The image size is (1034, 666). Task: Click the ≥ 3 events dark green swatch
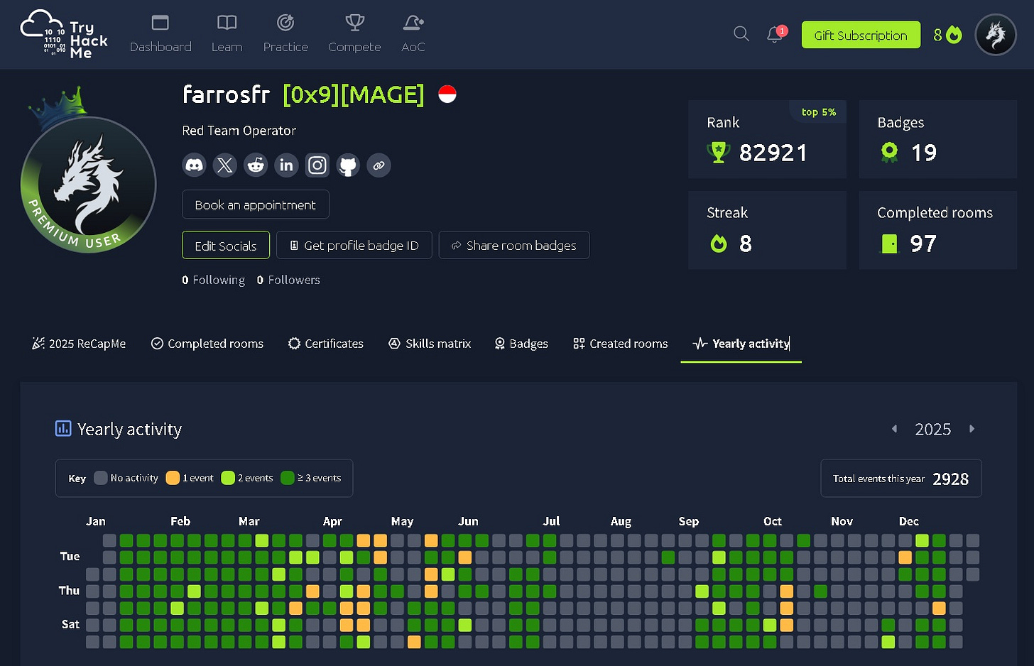(x=288, y=478)
